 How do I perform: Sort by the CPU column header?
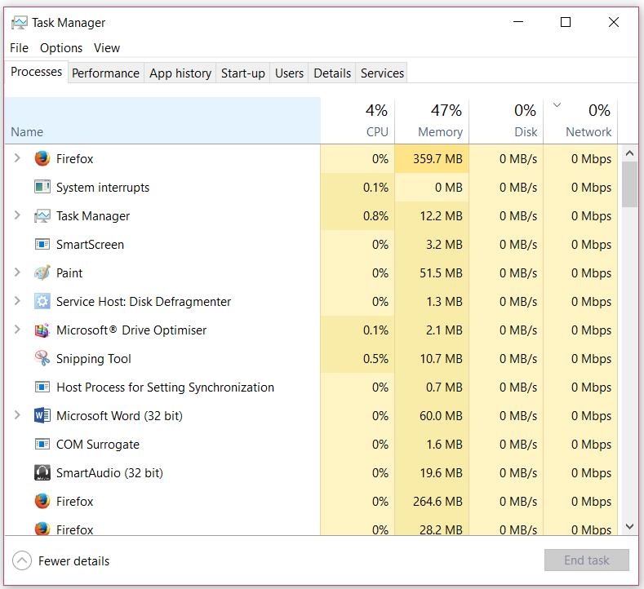tap(358, 121)
